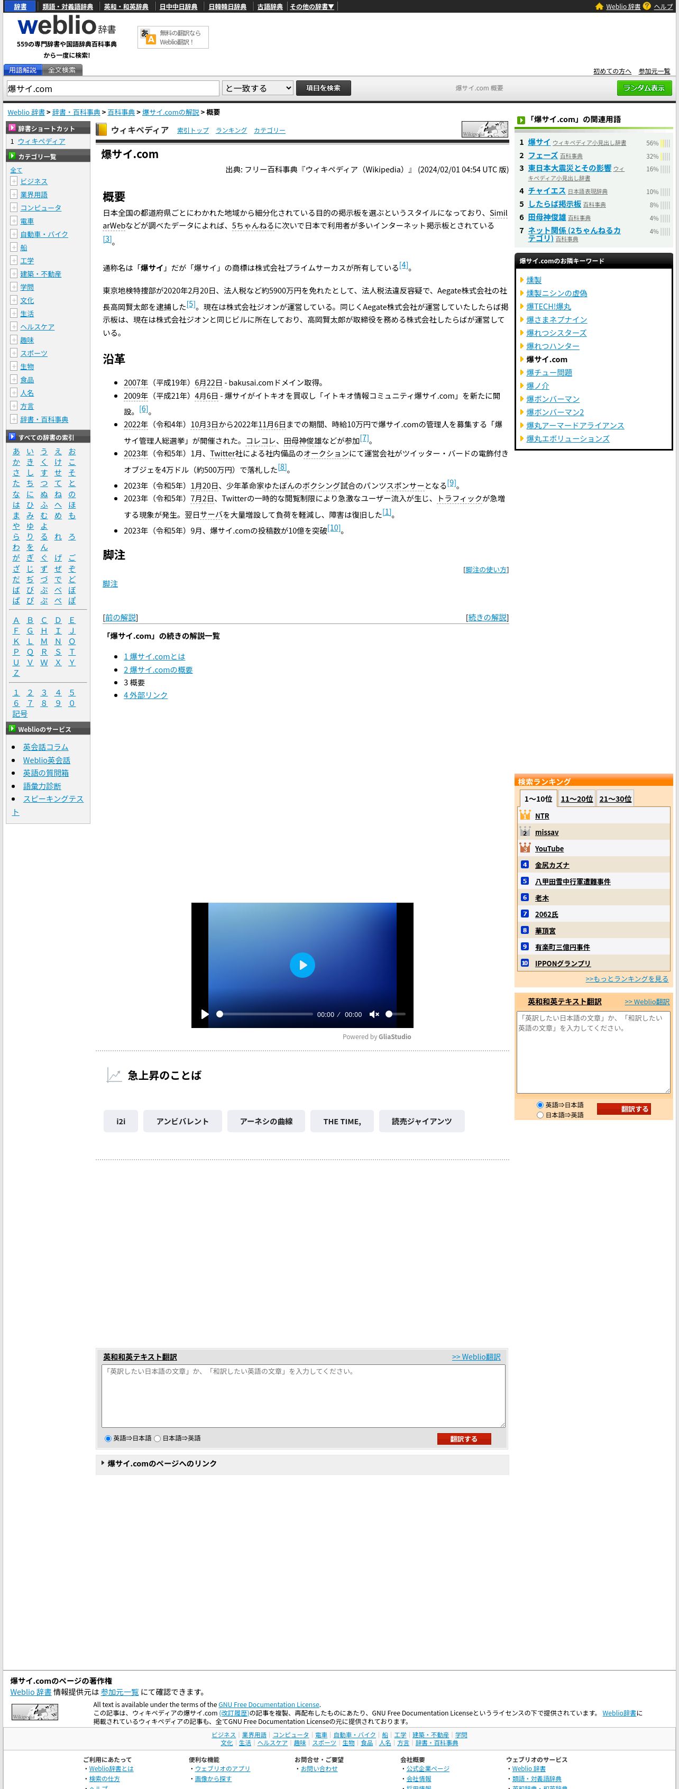Select 日本語⇒英語 radio in sidebar translator

pyautogui.click(x=540, y=1115)
